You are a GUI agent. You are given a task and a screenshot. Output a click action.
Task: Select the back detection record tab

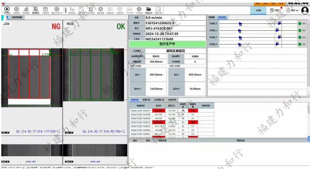click(x=146, y=99)
